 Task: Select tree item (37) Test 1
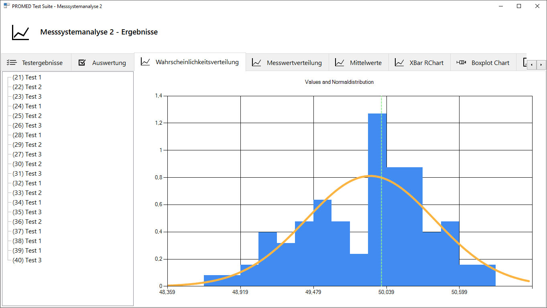(27, 231)
